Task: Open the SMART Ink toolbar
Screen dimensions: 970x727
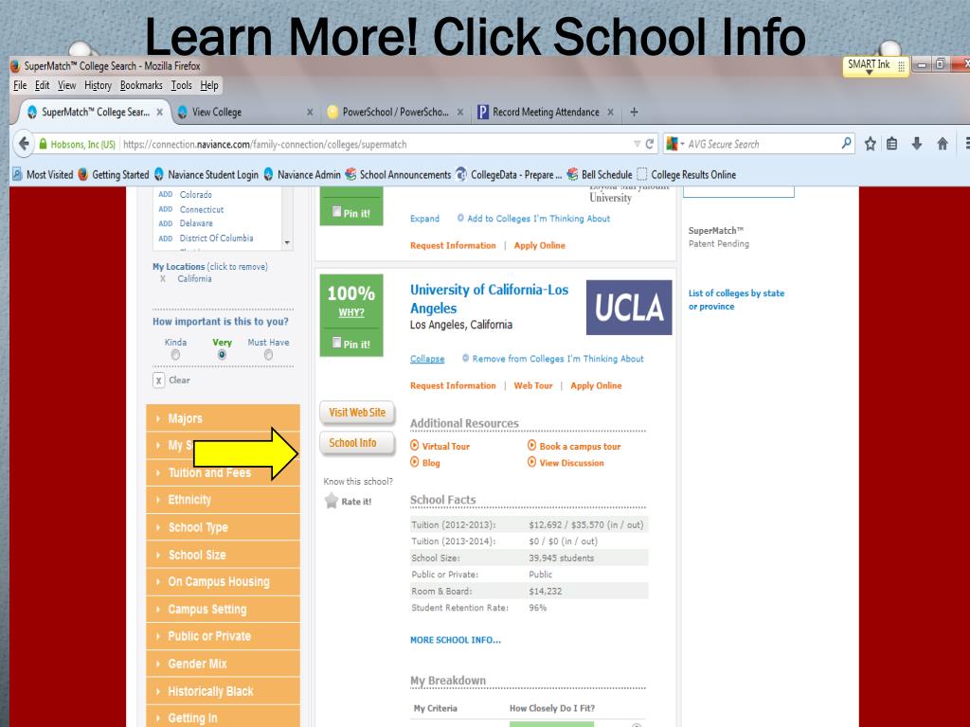Action: 875,65
